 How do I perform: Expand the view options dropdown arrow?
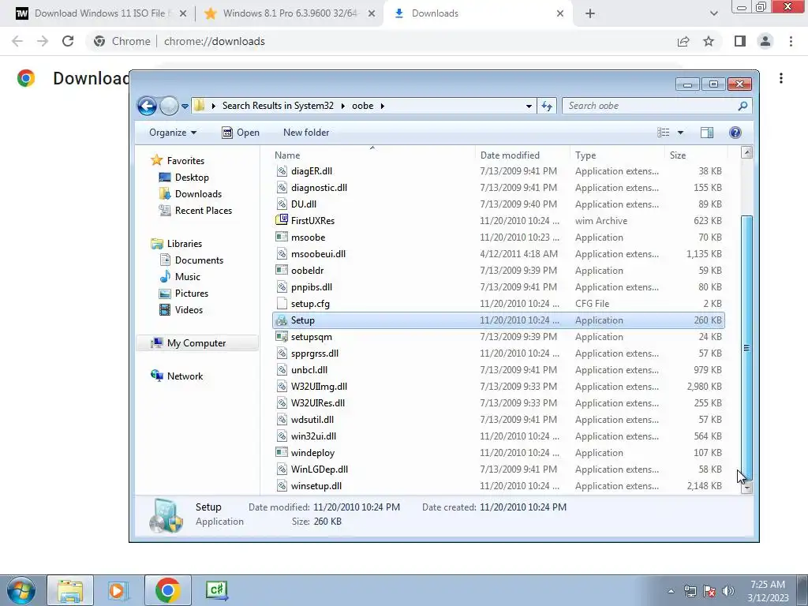point(680,133)
